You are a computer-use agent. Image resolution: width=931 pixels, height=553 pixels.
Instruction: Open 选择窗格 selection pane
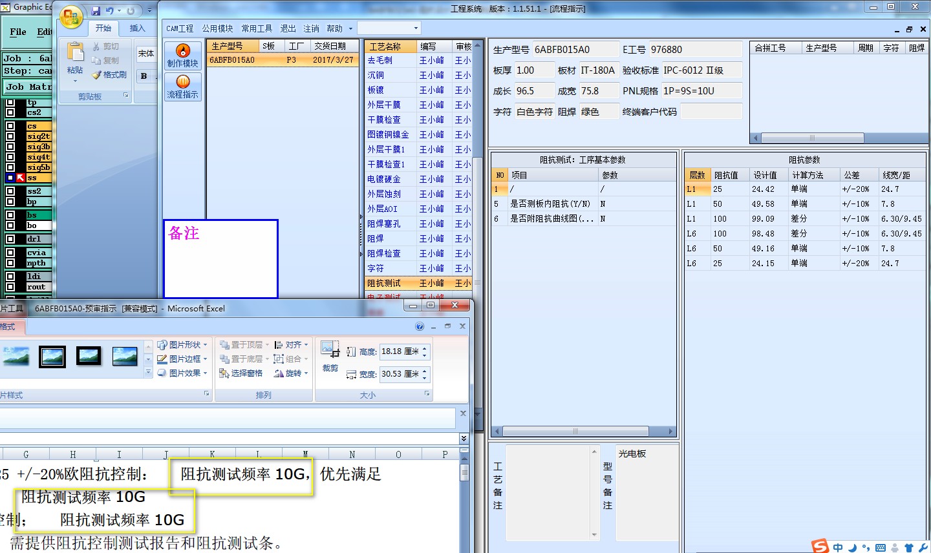[x=241, y=373]
